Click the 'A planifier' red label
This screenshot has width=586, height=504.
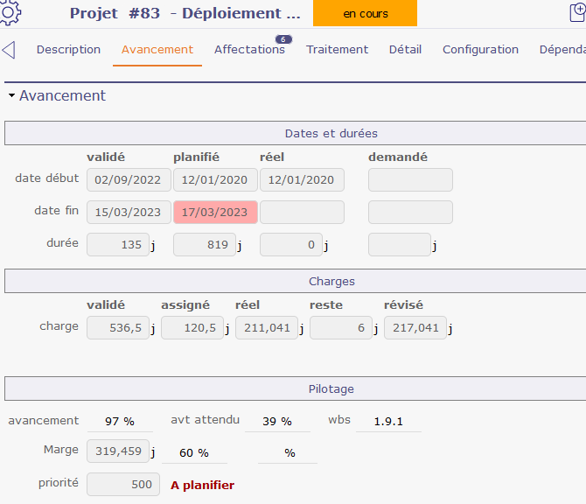point(202,485)
